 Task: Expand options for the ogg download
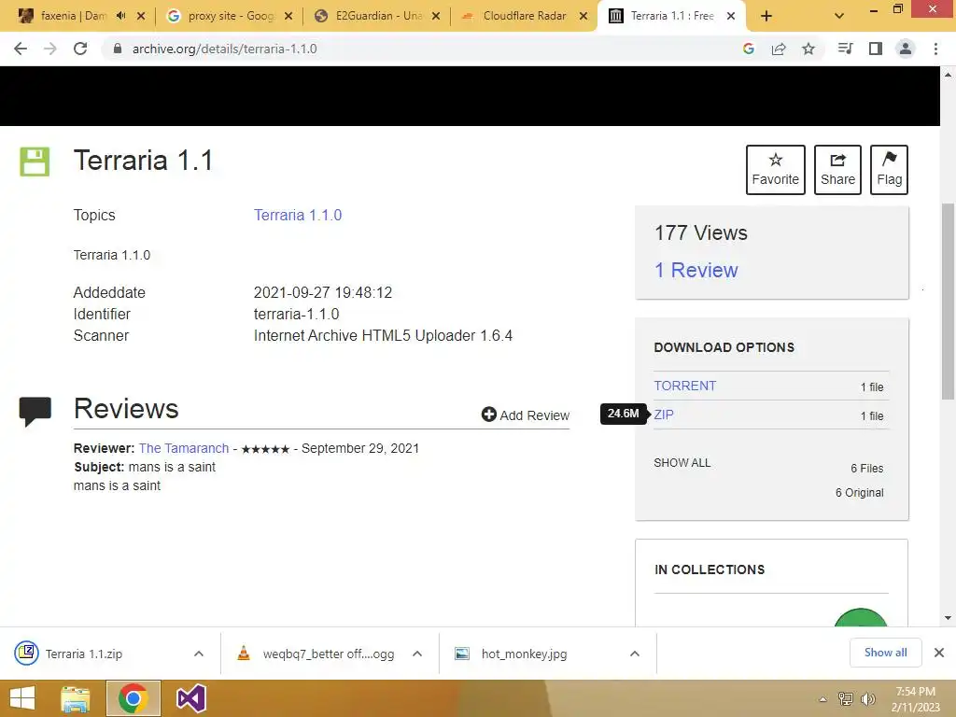coord(417,654)
